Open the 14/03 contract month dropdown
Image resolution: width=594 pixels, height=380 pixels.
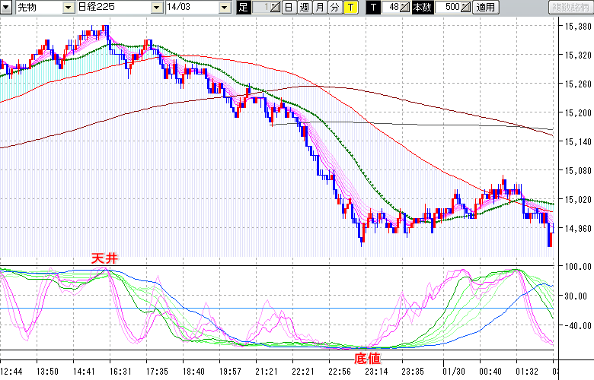pos(224,8)
